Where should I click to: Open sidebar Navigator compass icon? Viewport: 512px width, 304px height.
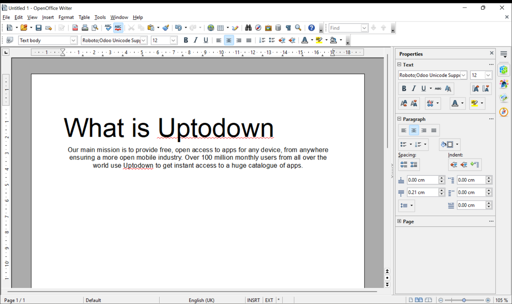(x=504, y=112)
